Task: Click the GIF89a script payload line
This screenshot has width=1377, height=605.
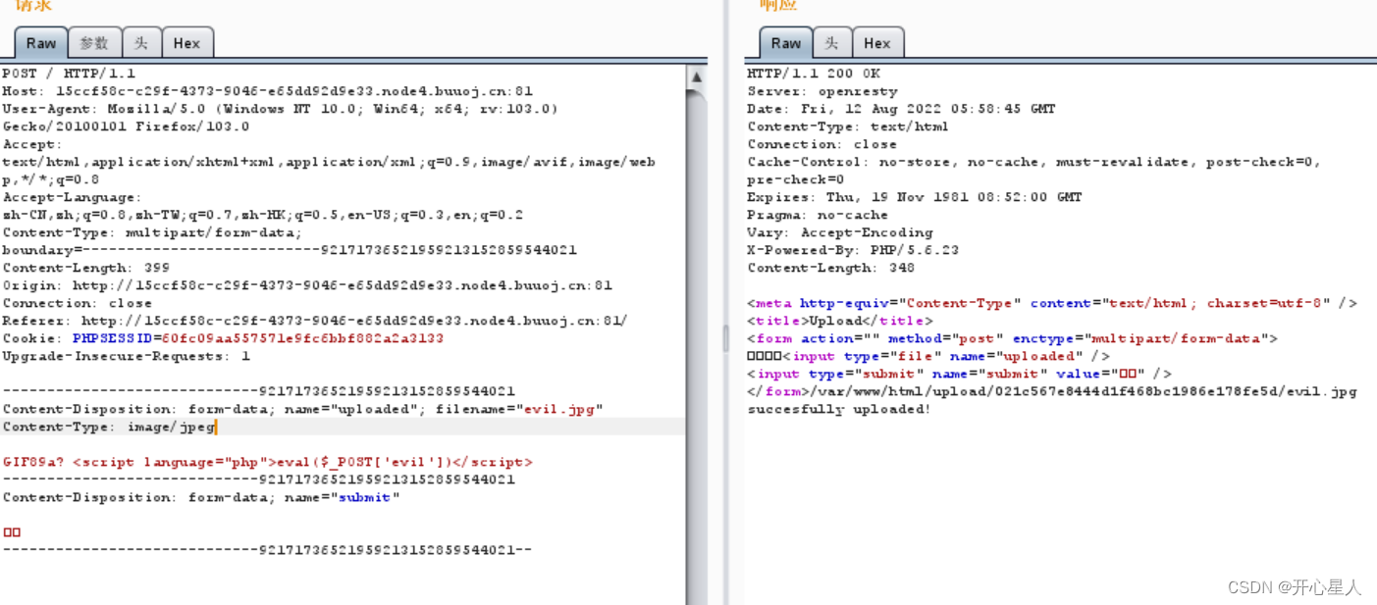Action: 268,462
